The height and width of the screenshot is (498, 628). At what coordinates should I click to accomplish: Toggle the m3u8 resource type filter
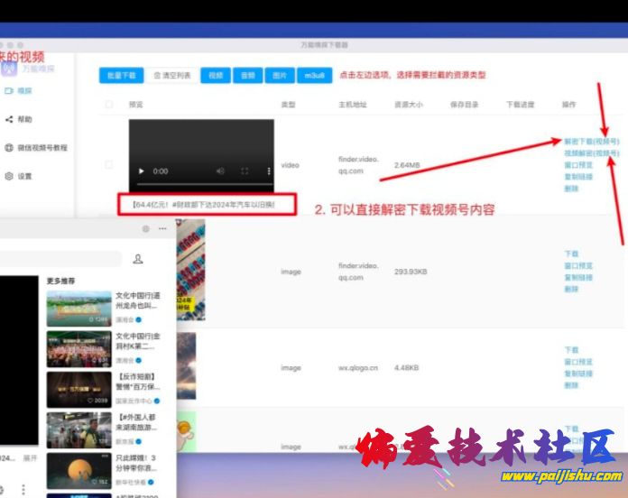point(314,76)
